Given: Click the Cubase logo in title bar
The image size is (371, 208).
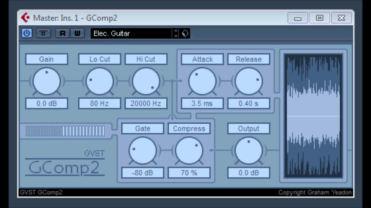Looking at the screenshot, I should pos(26,18).
